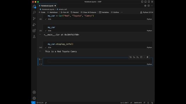Delete the active cell with trash icon
The width and height of the screenshot is (186, 104).
147,57
